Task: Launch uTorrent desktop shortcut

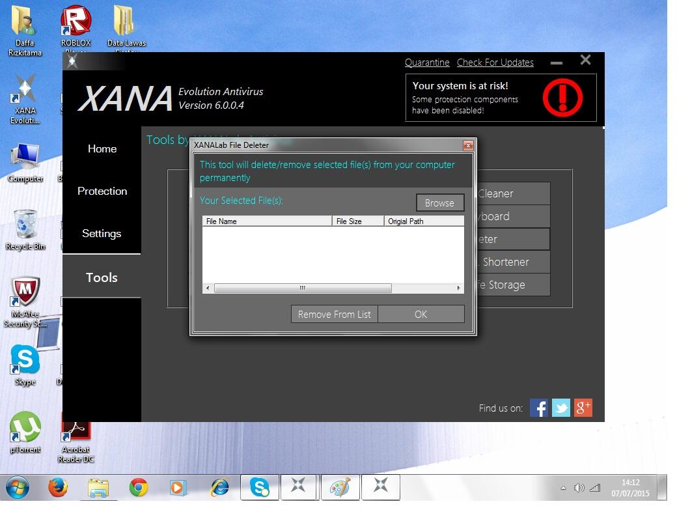Action: pos(25,432)
